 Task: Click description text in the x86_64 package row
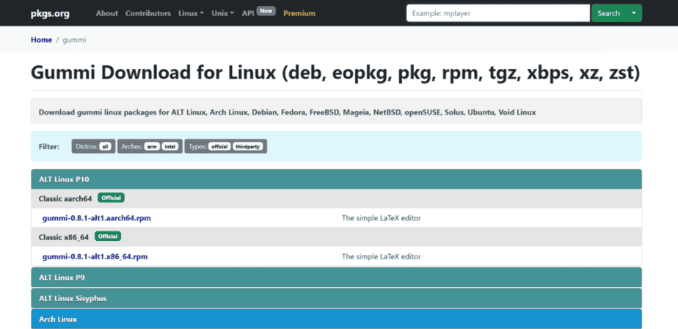click(x=382, y=257)
